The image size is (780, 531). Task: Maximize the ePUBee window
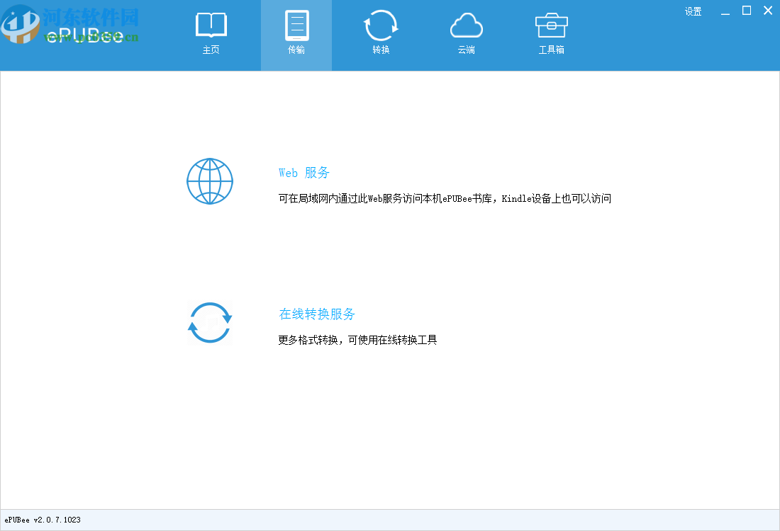[746, 10]
